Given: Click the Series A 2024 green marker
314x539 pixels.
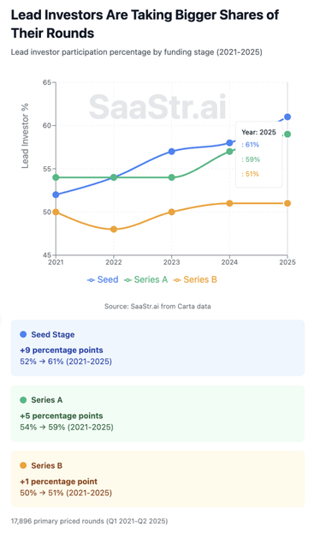Looking at the screenshot, I should click(x=229, y=152).
